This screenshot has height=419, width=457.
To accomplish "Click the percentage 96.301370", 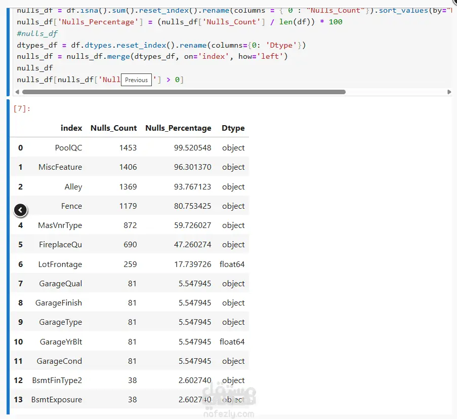I will (x=193, y=167).
